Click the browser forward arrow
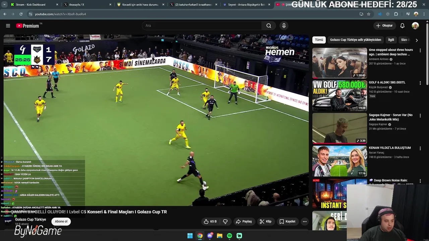This screenshot has height=241, width=429. click(13, 14)
